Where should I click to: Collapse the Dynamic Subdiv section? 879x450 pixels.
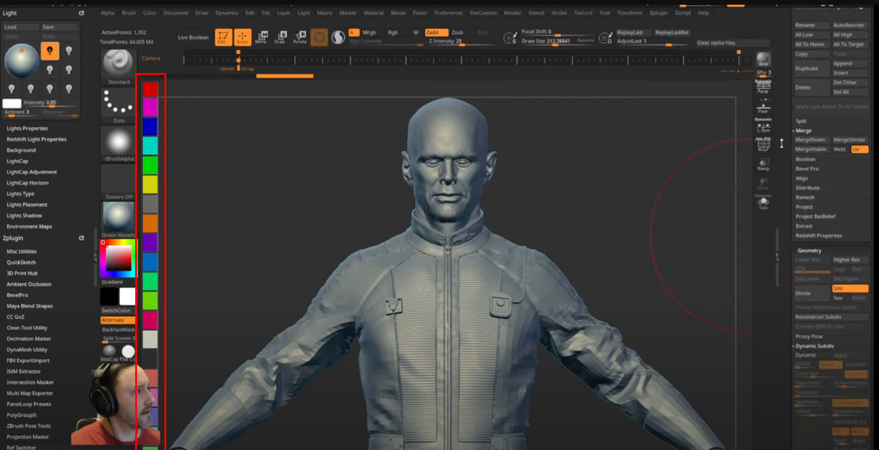click(x=815, y=346)
